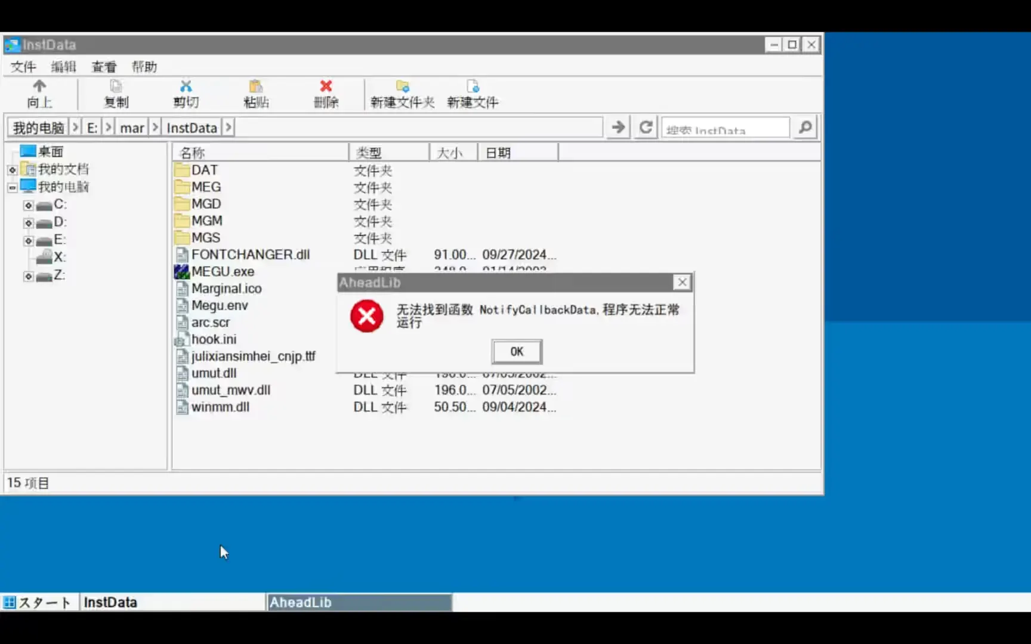Select the MEG folder icon
The image size is (1031, 644).
pyautogui.click(x=182, y=187)
